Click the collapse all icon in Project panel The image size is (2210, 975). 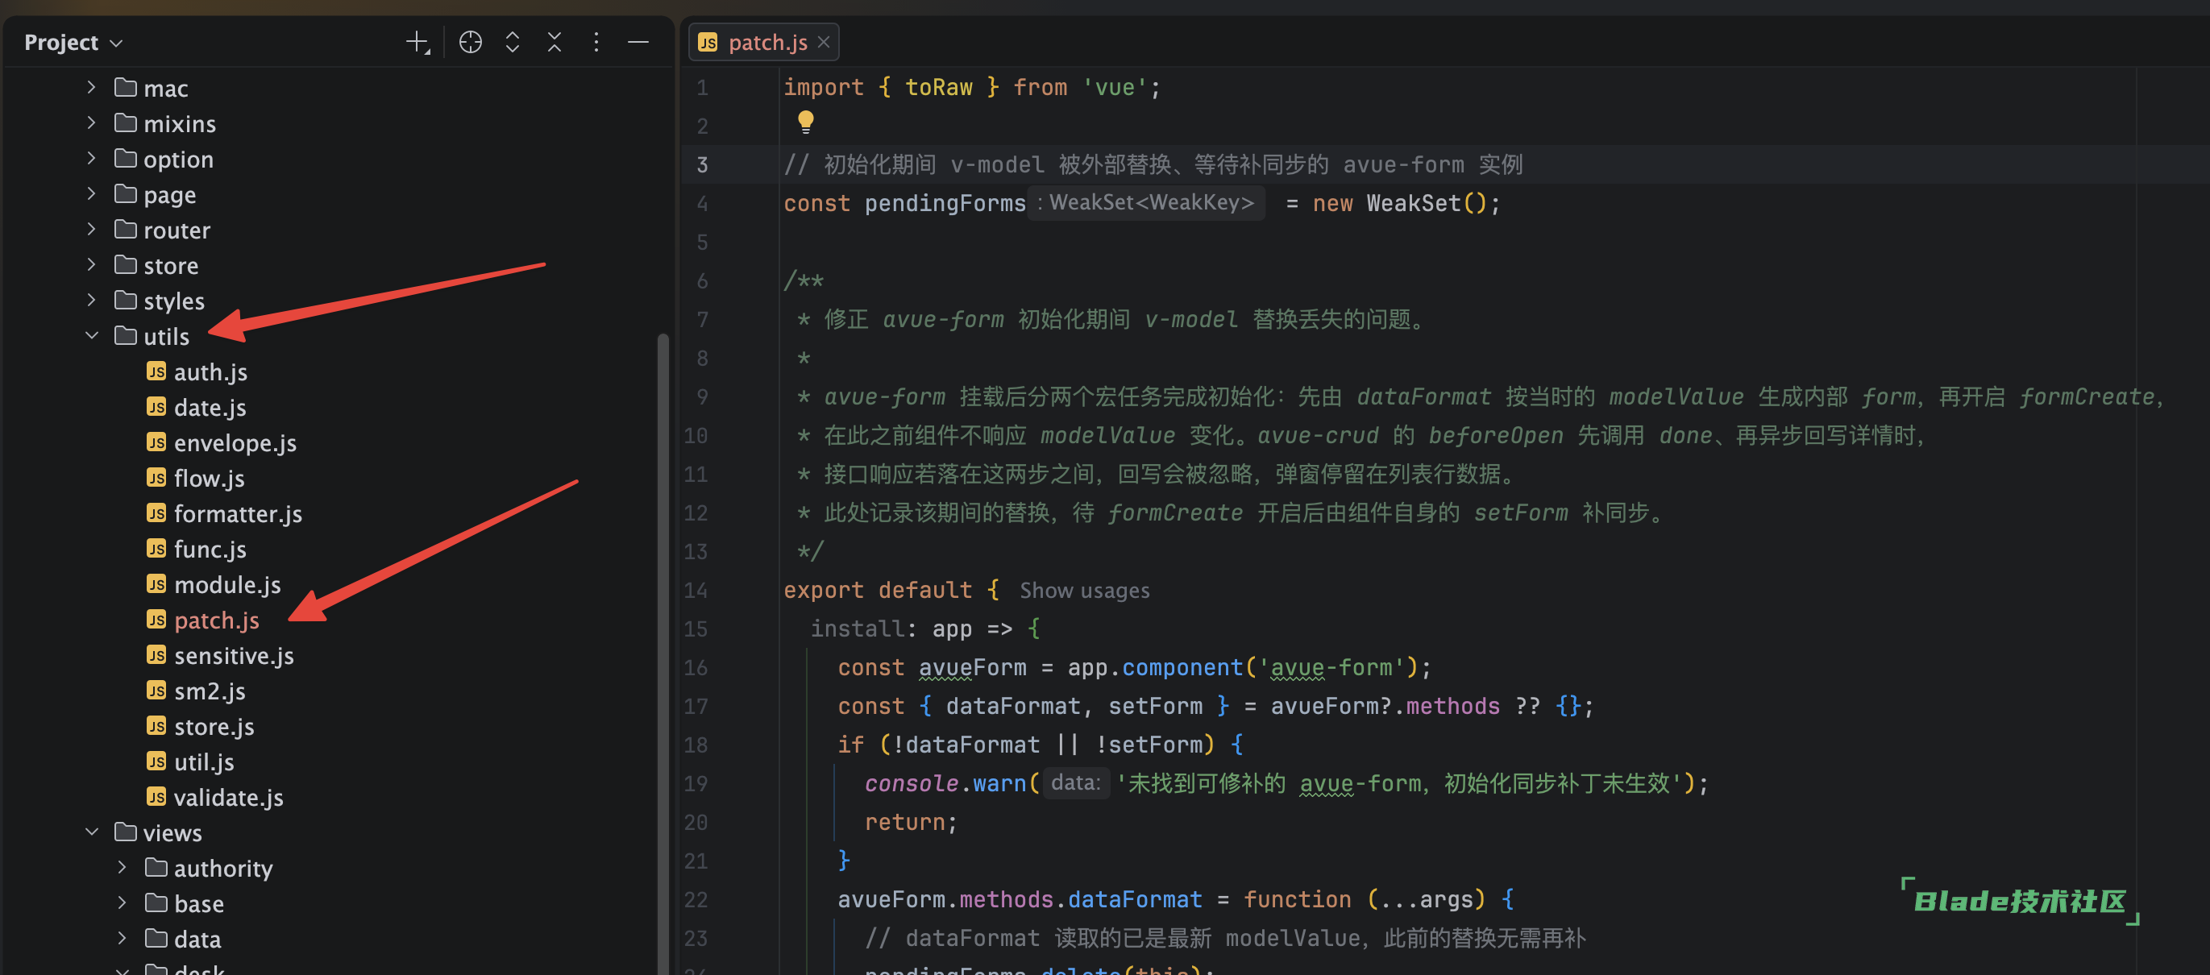click(x=555, y=42)
